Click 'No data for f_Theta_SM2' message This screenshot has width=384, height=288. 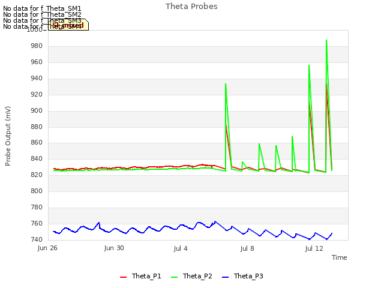tap(42, 14)
